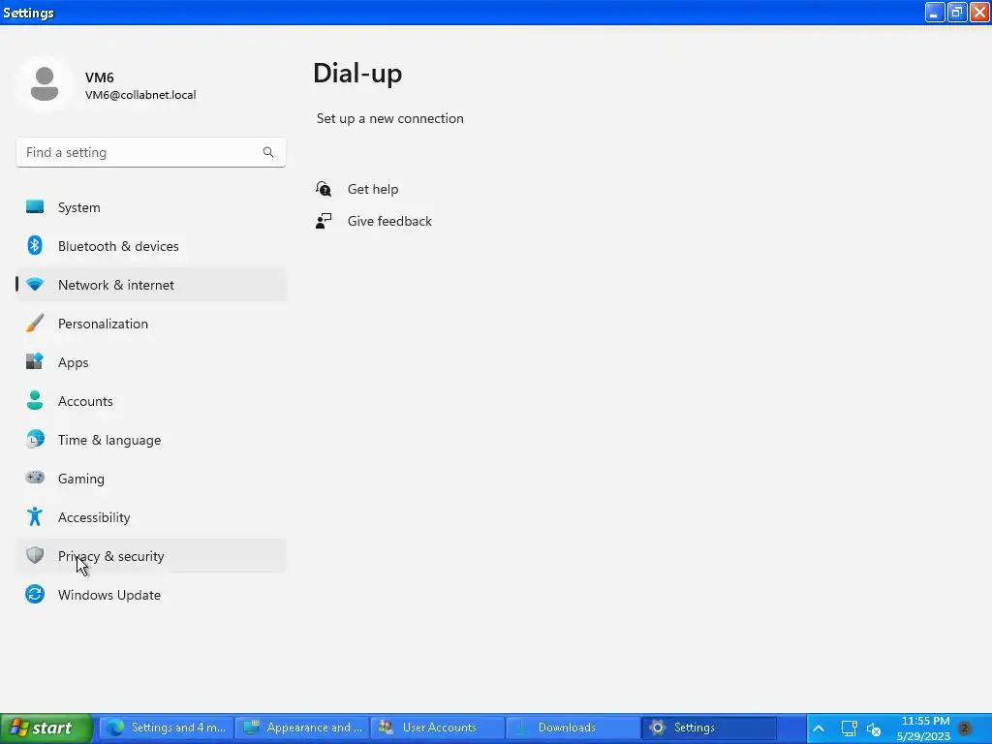Click the Gaming controller icon
992x744 pixels.
(x=35, y=478)
